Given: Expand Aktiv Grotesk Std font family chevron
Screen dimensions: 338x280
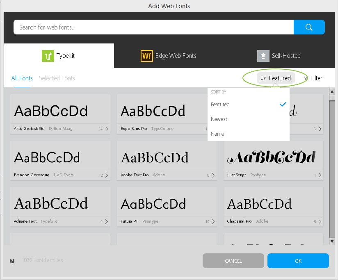Looking at the screenshot, I should 107,129.
